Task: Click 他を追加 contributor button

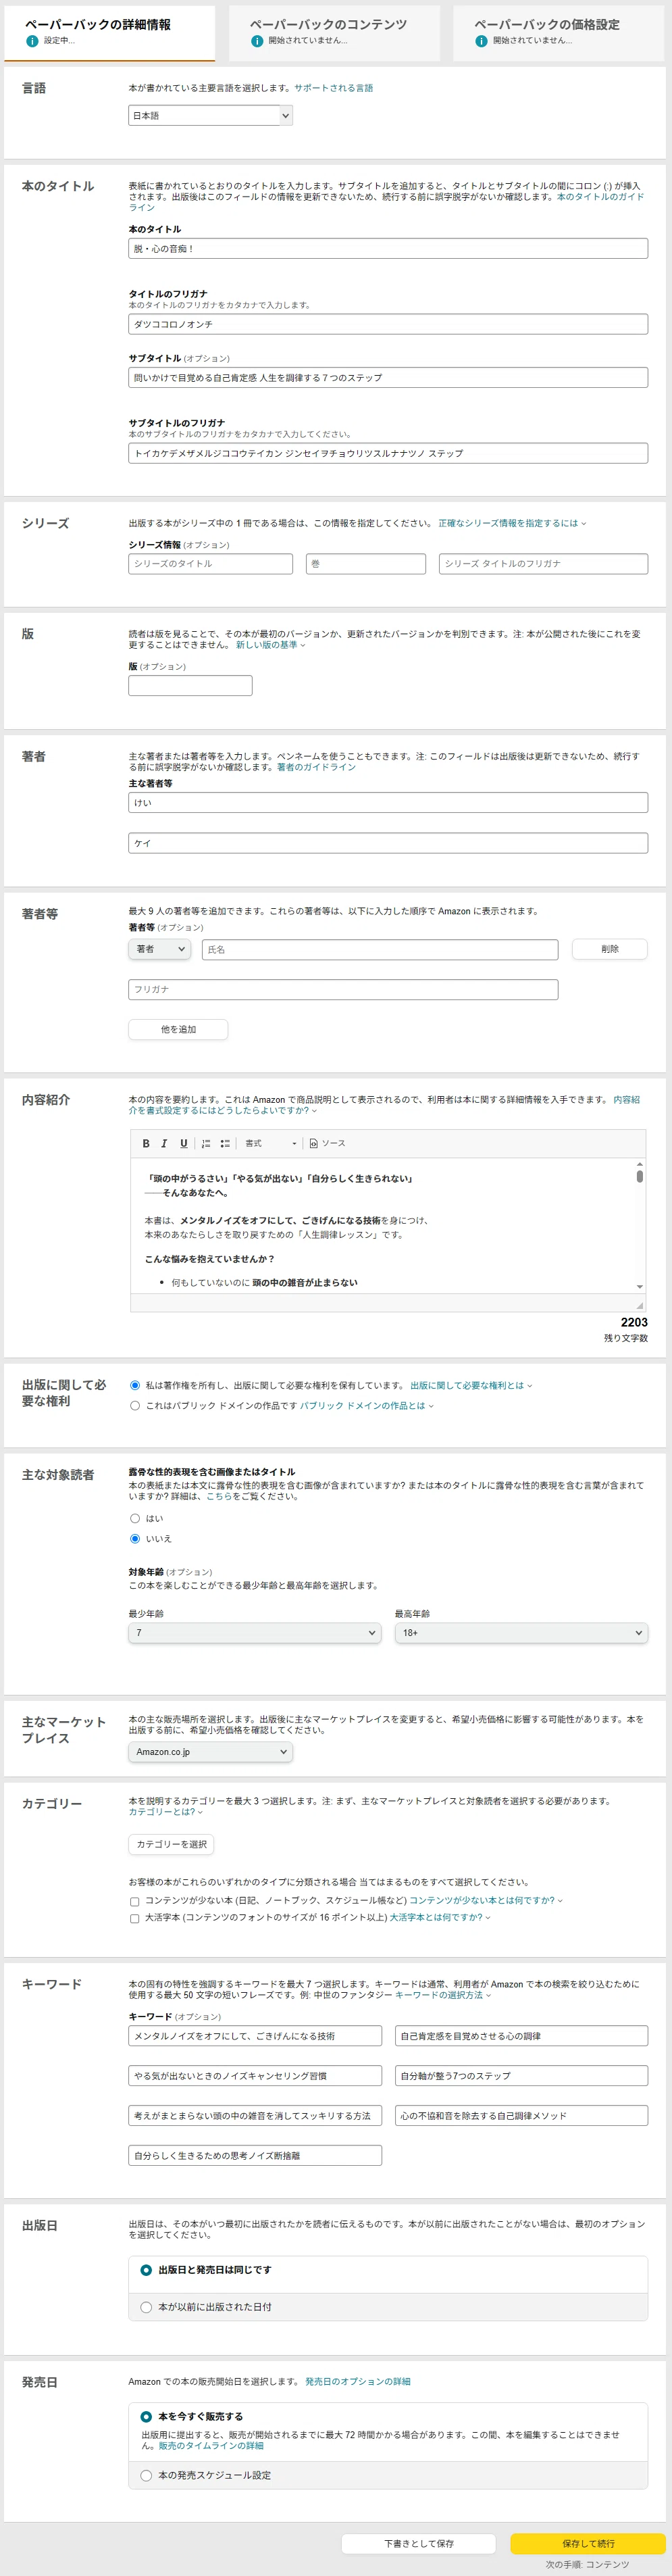Action: tap(178, 1030)
